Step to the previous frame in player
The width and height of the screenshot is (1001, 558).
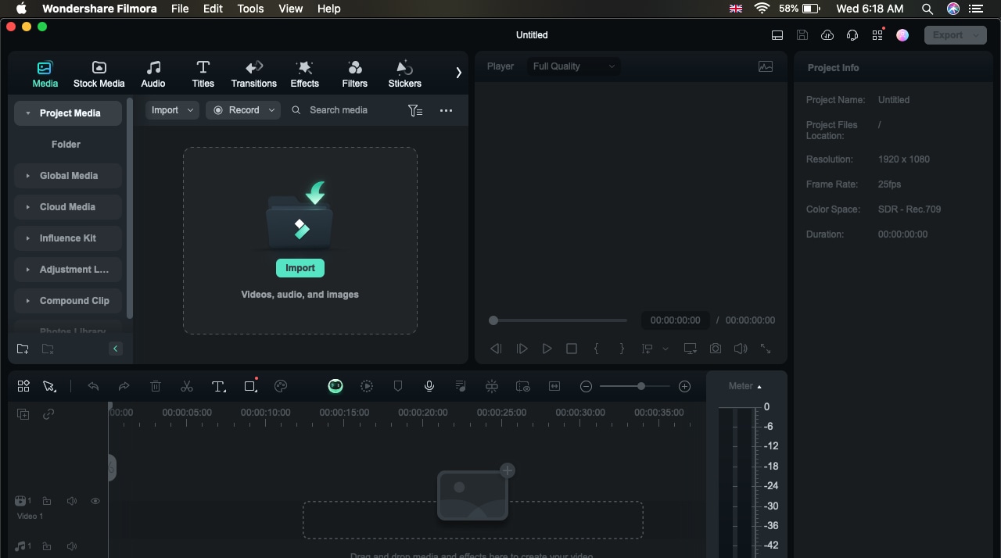(x=496, y=349)
